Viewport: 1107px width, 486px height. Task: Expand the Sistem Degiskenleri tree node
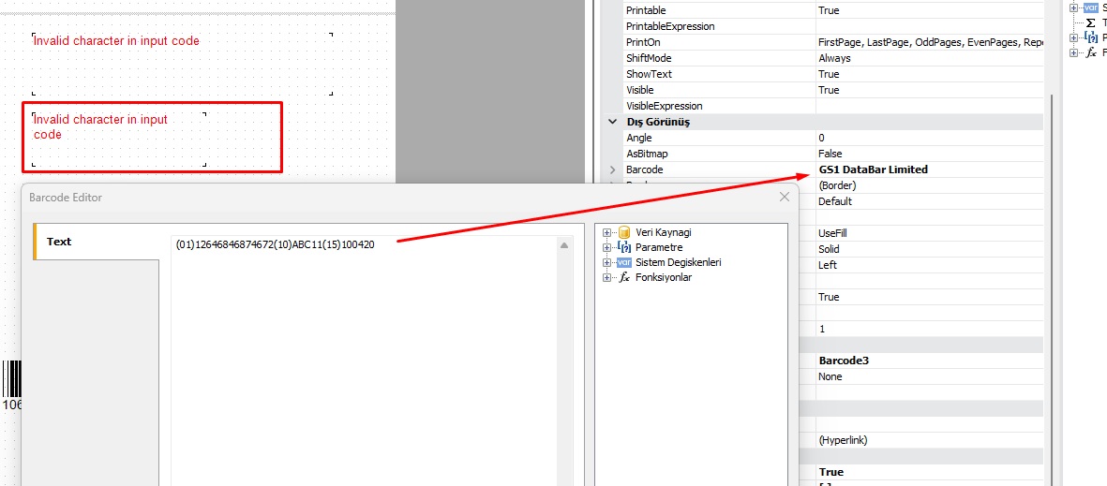click(607, 262)
